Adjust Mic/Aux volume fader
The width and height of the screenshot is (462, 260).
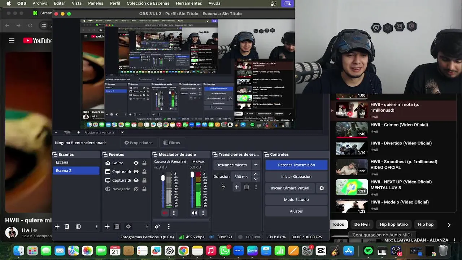point(192,175)
